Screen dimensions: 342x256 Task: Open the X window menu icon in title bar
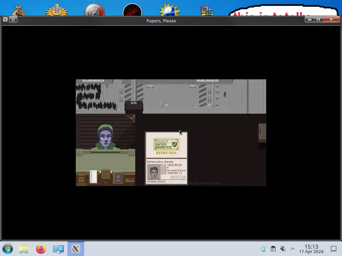[5, 19]
